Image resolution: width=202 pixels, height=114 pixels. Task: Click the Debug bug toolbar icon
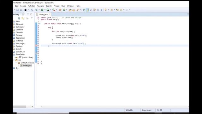[x=37, y=10]
